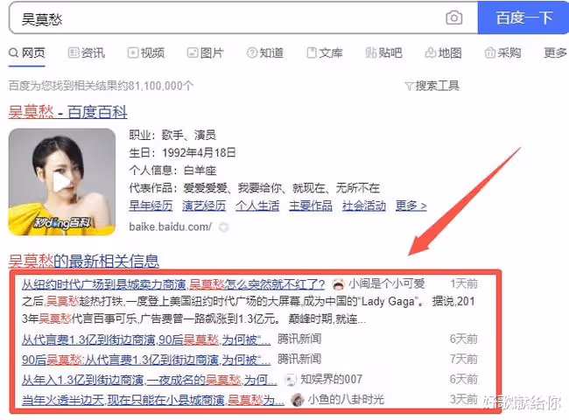
Task: Click the result count 约81,100,000个 text
Action: [x=155, y=86]
